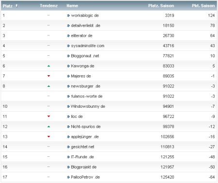This screenshot has height=183, width=218.
Task: Select the season points value -48
Action: coord(212,157)
